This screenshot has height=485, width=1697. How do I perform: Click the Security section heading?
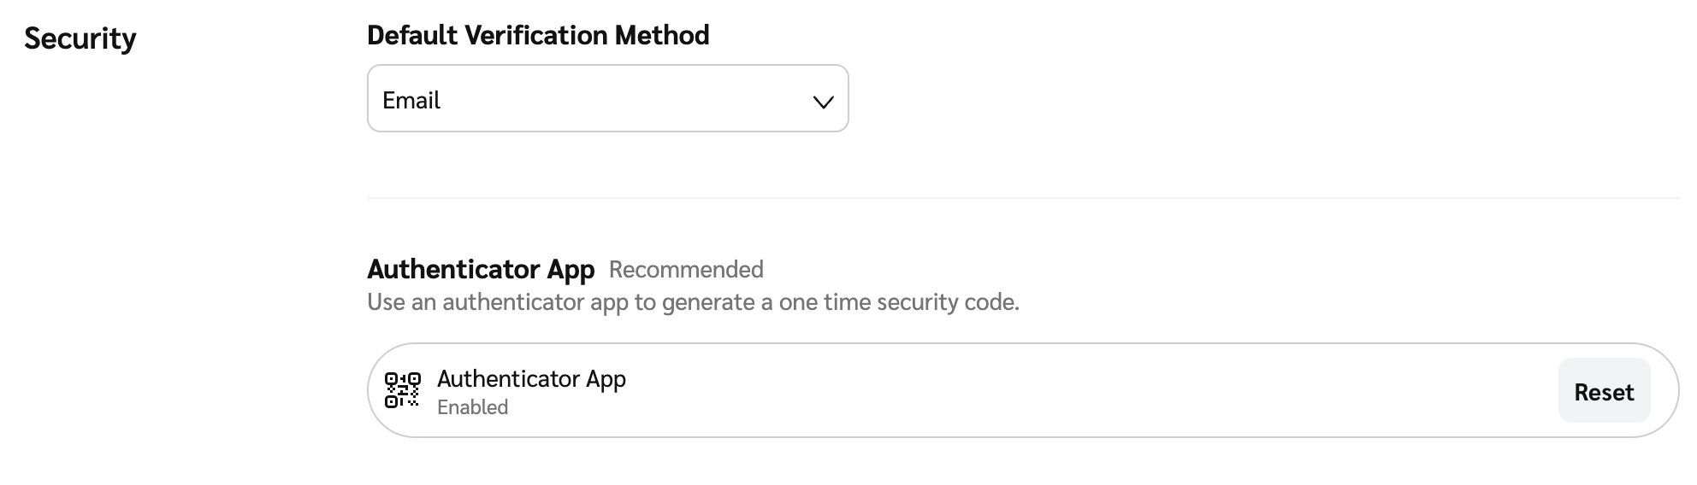[80, 38]
